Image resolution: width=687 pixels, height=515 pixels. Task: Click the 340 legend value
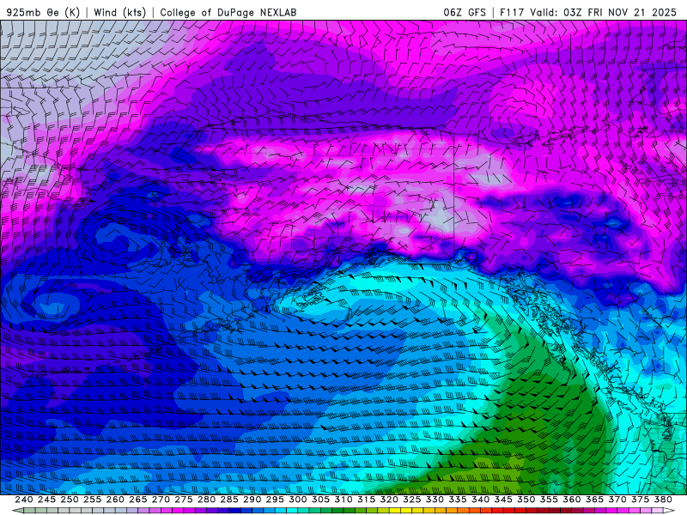[480, 500]
